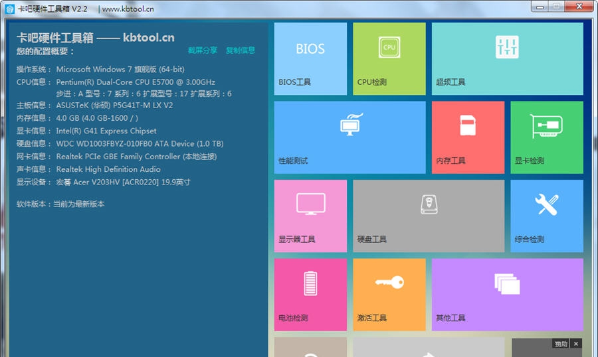This screenshot has height=357, width=598.
Task: Close the banner next to 赞助
Action: [576, 344]
